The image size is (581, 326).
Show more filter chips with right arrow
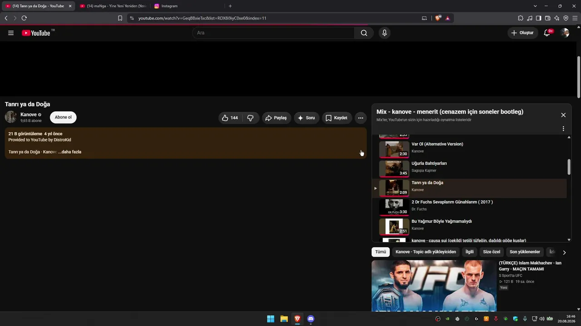tap(564, 252)
